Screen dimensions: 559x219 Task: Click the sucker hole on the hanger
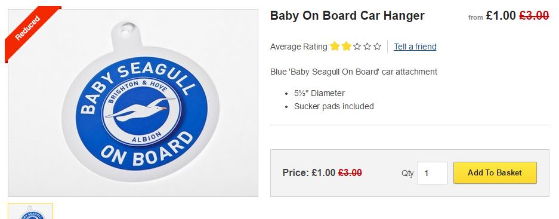coord(125,31)
